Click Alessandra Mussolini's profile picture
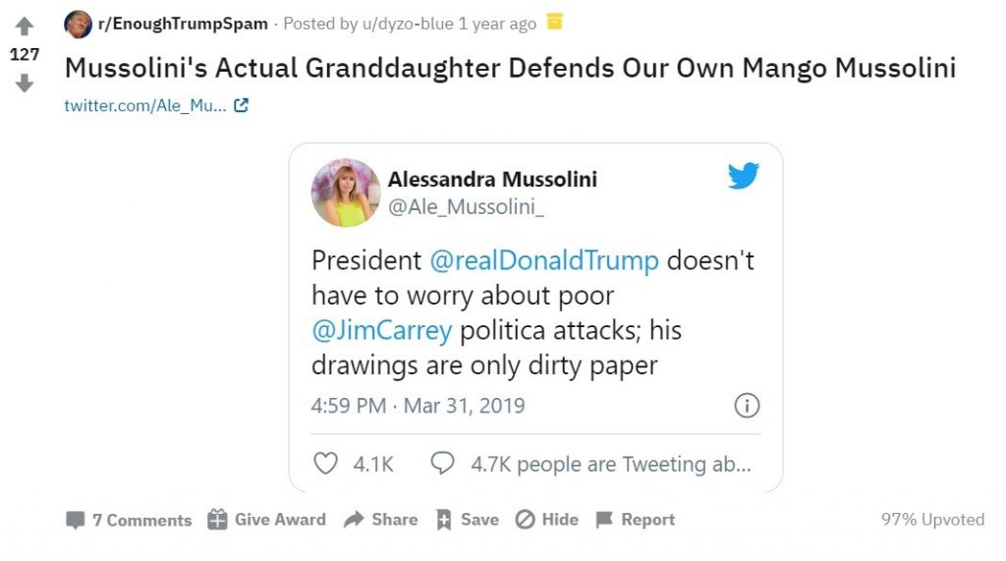This screenshot has height=561, width=1006. (x=346, y=192)
